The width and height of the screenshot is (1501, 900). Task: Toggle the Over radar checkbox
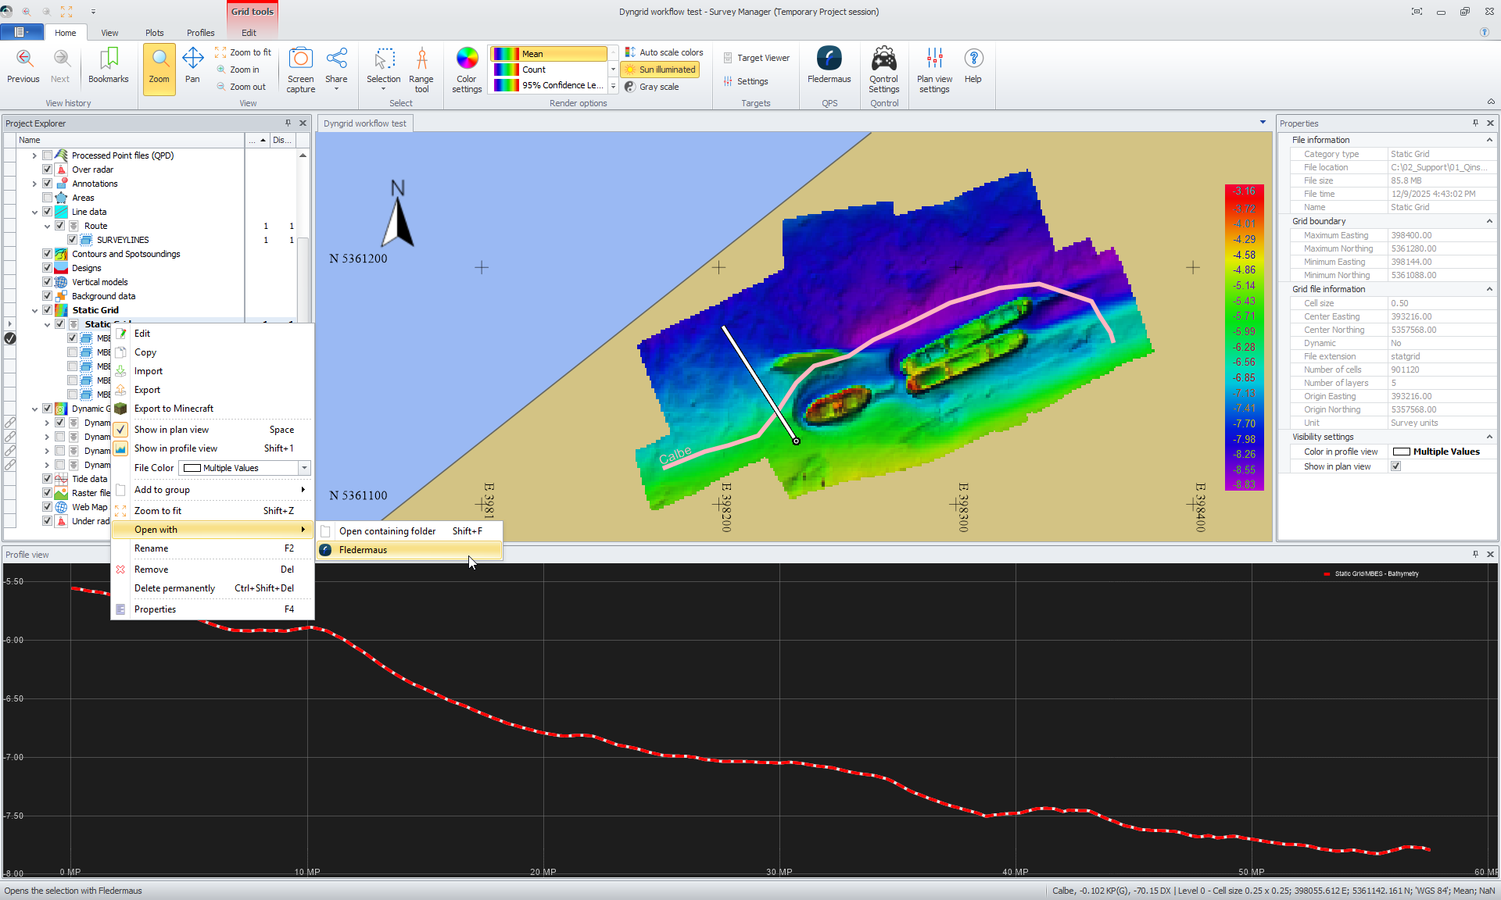pos(48,170)
